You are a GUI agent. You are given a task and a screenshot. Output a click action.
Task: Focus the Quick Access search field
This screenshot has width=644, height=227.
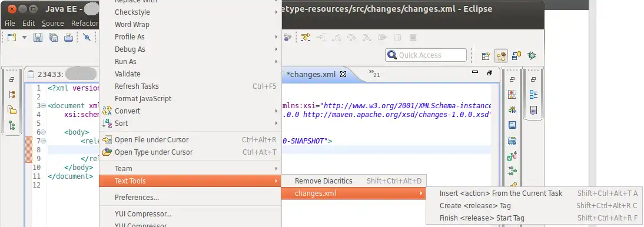426,55
